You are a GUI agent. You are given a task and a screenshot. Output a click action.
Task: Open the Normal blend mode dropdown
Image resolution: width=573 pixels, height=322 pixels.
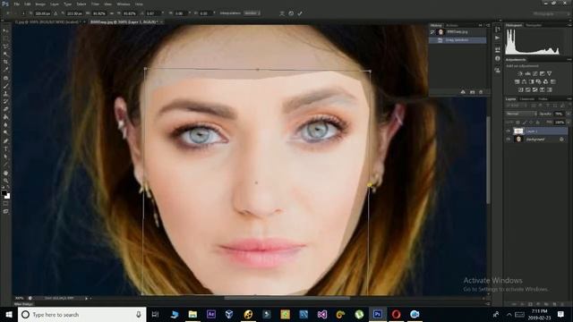point(521,114)
